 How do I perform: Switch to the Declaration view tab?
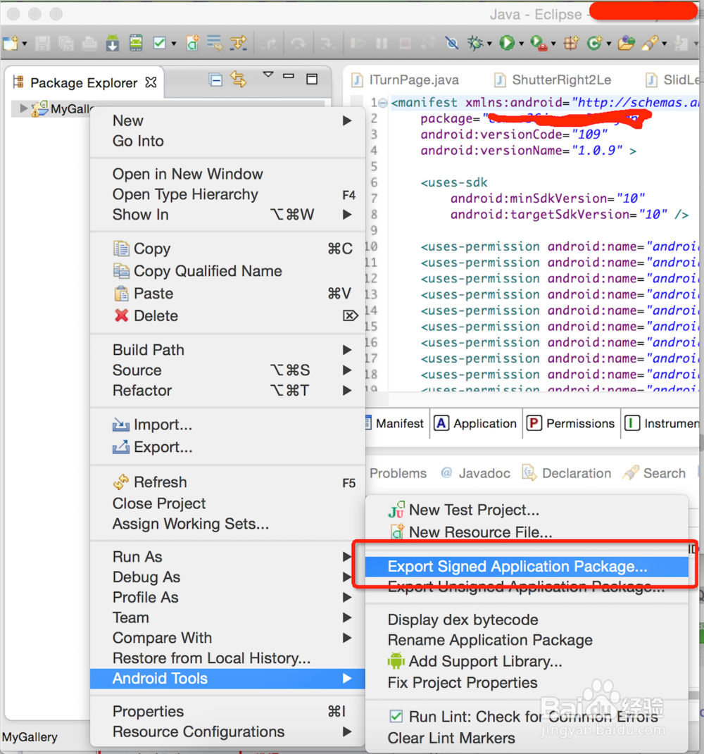(567, 474)
